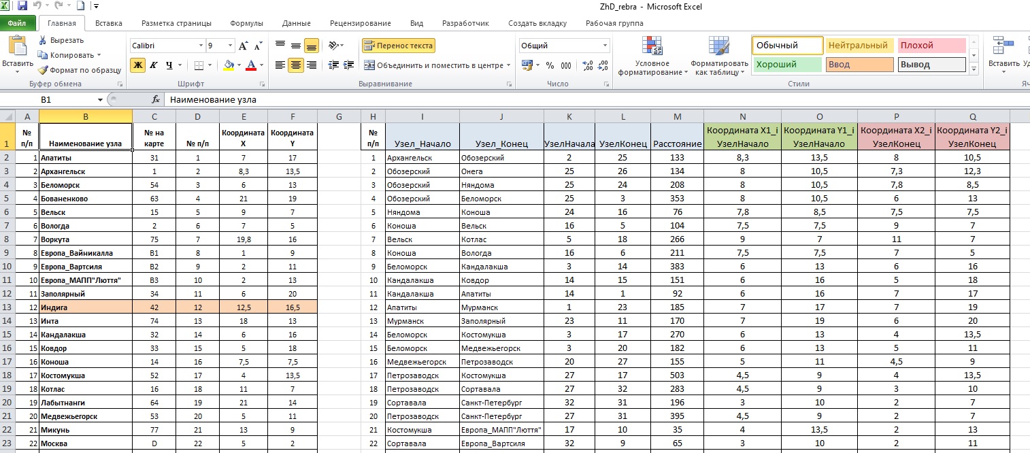1030x453 pixels.
Task: Decrease the indent
Action: pos(333,65)
